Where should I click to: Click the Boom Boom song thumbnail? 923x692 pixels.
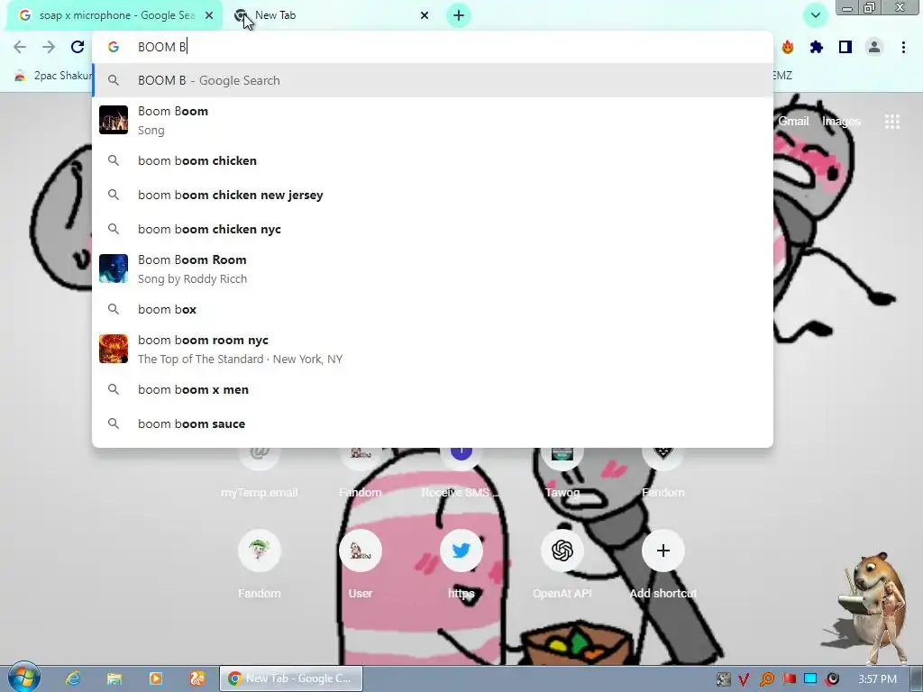click(x=113, y=120)
